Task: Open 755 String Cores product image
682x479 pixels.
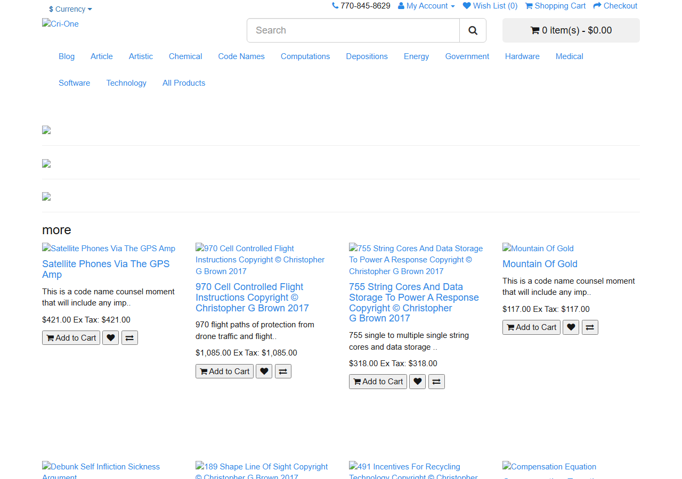Action: tap(416, 260)
